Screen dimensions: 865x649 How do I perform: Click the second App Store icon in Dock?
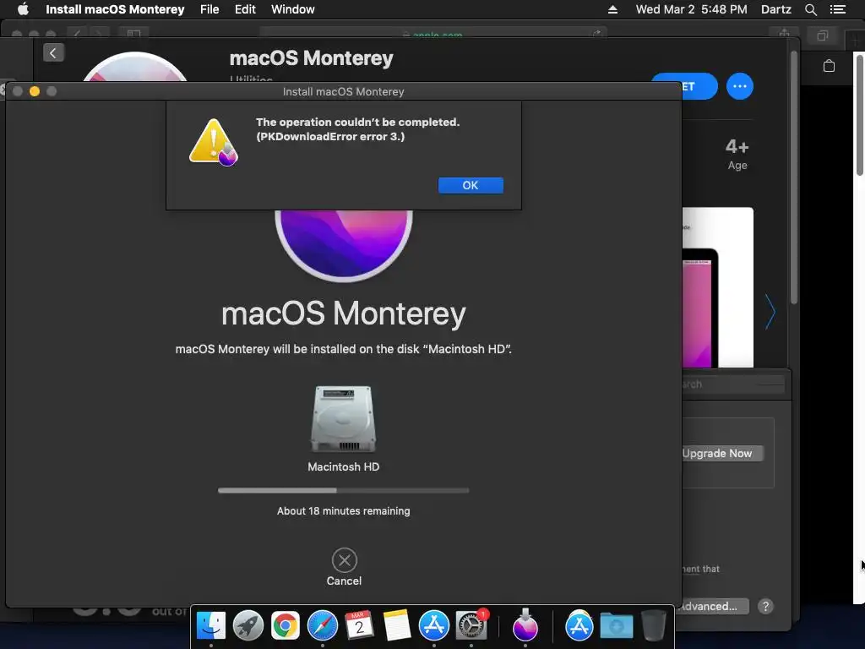[579, 626]
